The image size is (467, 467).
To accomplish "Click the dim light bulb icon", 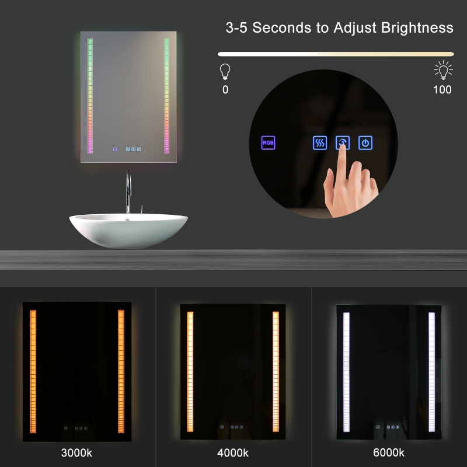I will pyautogui.click(x=225, y=71).
